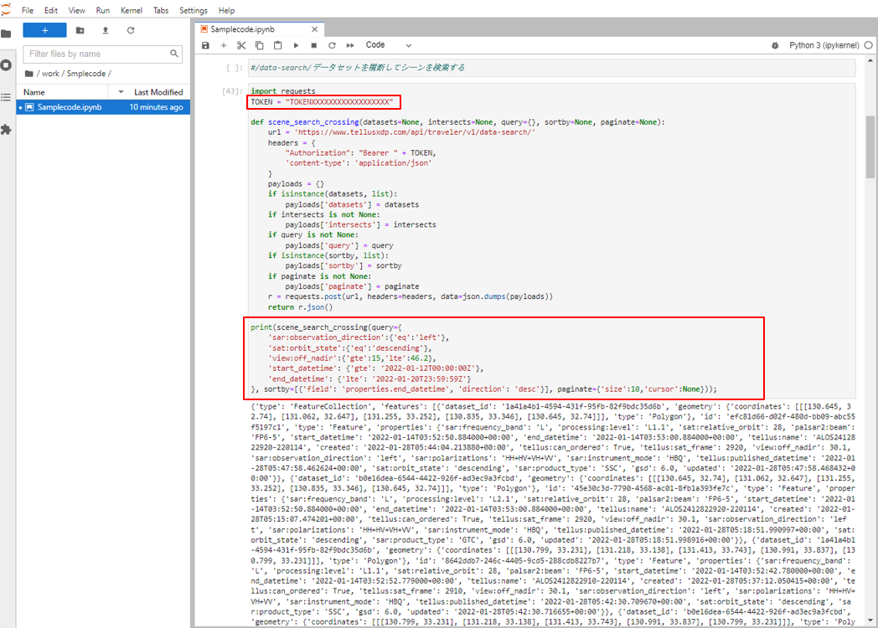Open the Help menu
This screenshot has height=628, width=878.
pos(226,10)
